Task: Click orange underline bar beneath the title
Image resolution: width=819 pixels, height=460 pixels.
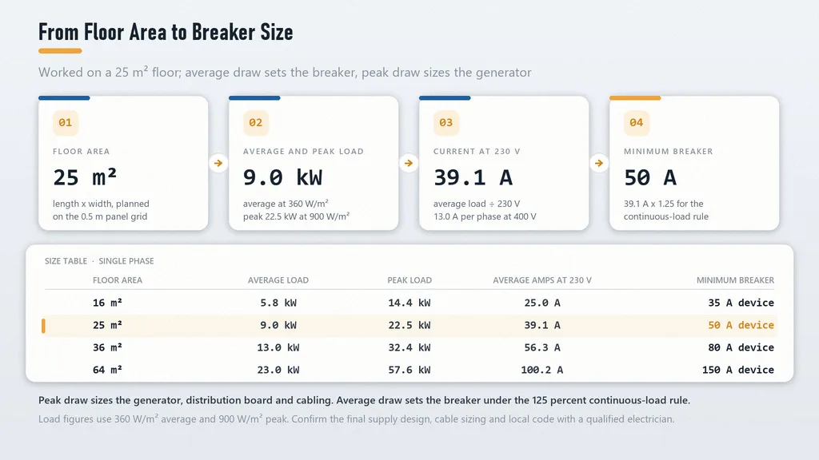Action: 60,51
